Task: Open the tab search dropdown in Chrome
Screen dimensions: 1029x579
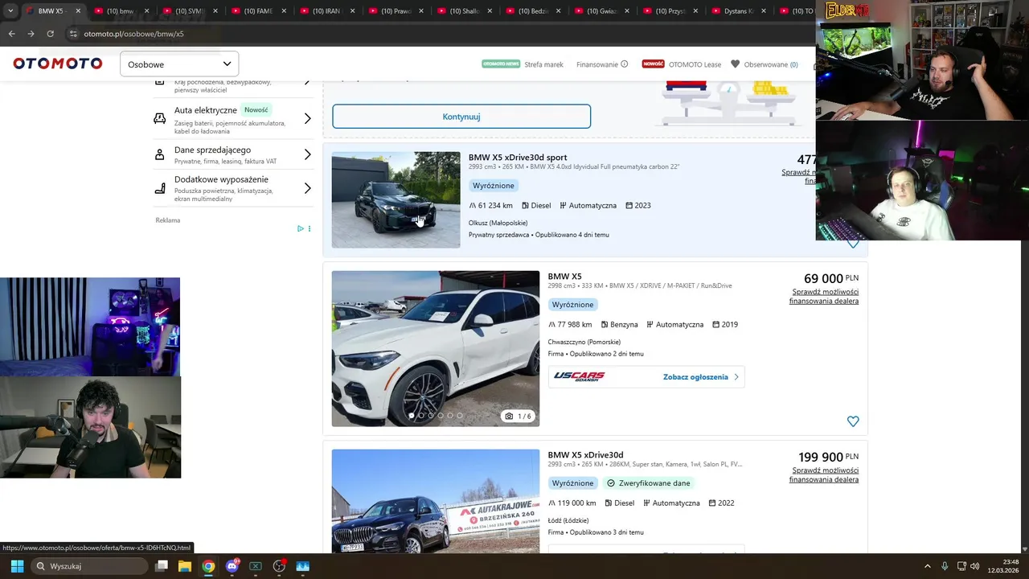Action: (x=10, y=11)
